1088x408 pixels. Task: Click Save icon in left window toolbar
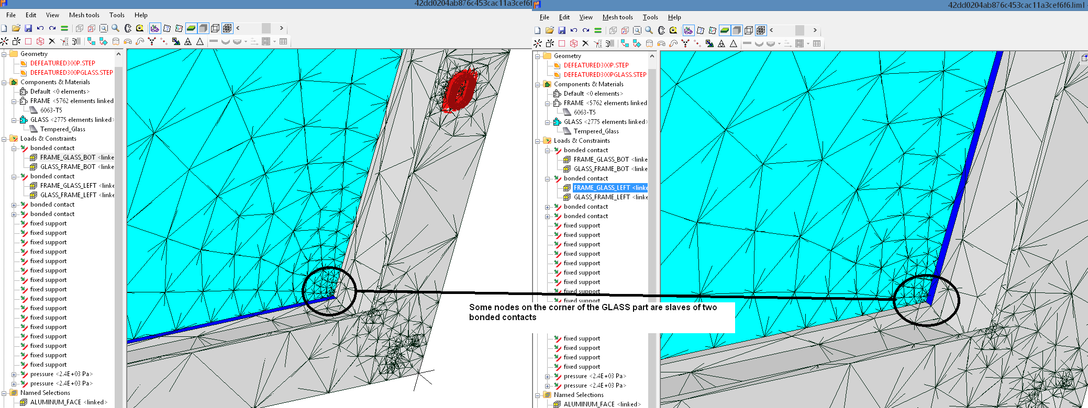[28, 28]
